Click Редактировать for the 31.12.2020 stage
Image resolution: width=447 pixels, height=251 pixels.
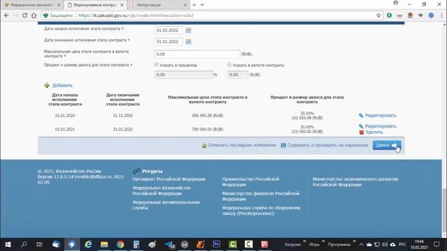click(381, 116)
